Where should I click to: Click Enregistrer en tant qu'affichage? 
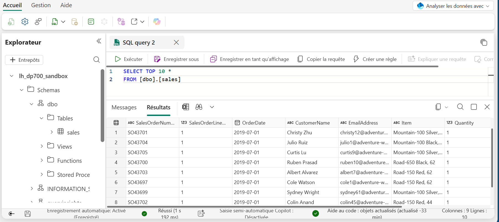tap(249, 59)
